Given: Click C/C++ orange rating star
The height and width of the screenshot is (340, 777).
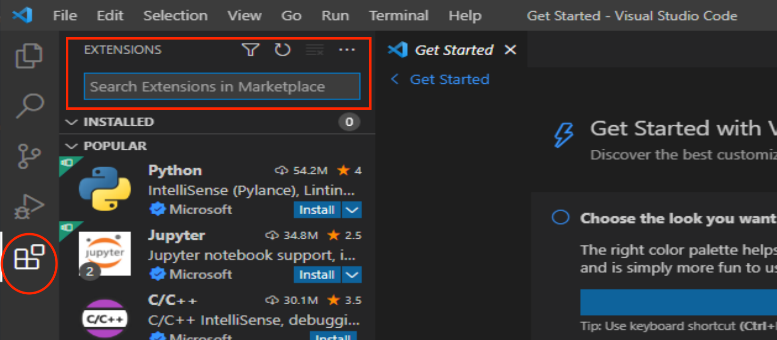Looking at the screenshot, I should (333, 300).
